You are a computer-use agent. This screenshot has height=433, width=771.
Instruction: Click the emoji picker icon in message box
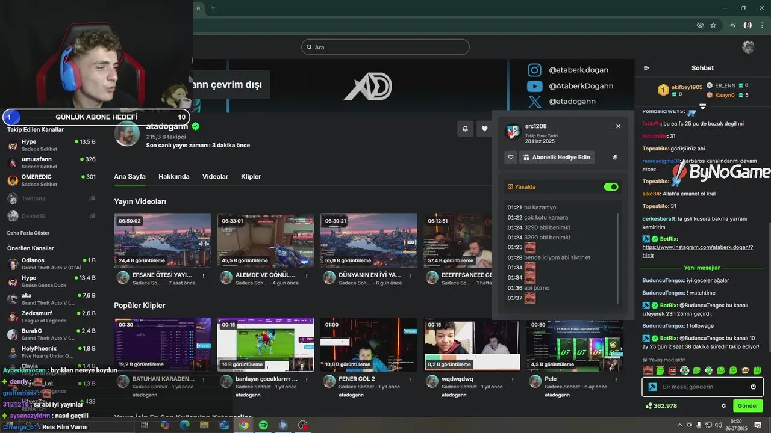753,387
